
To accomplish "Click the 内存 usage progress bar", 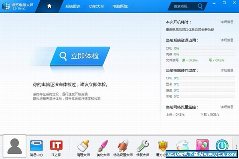I will (208, 54).
